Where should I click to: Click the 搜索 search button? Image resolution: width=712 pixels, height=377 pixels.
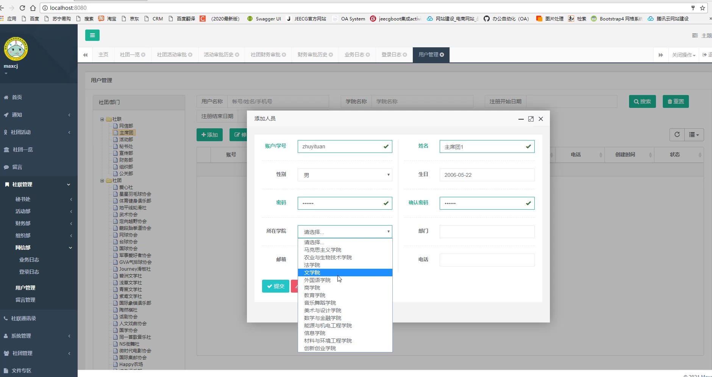(x=642, y=101)
